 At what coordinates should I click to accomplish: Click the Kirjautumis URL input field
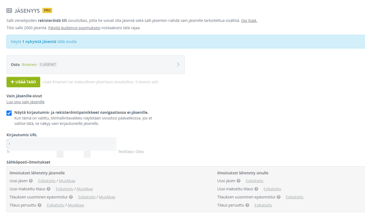pyautogui.click(x=61, y=144)
